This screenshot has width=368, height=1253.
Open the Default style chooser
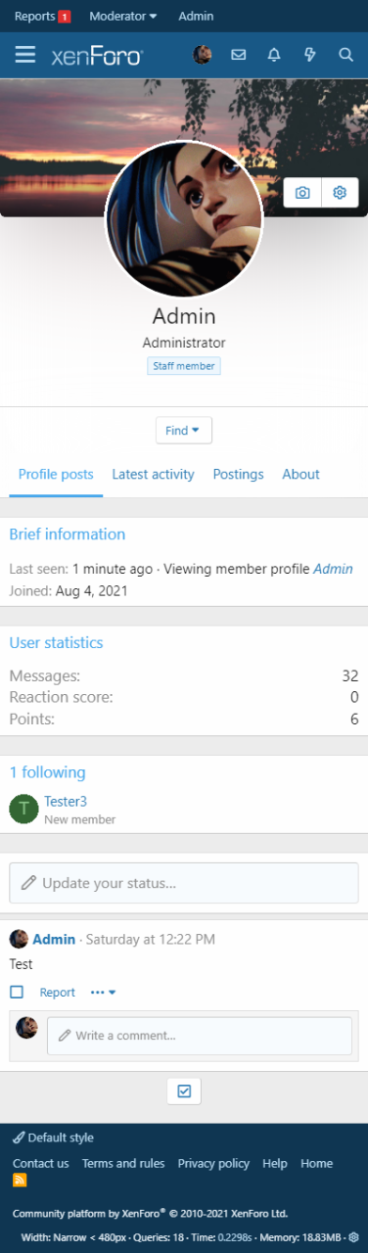[54, 1137]
